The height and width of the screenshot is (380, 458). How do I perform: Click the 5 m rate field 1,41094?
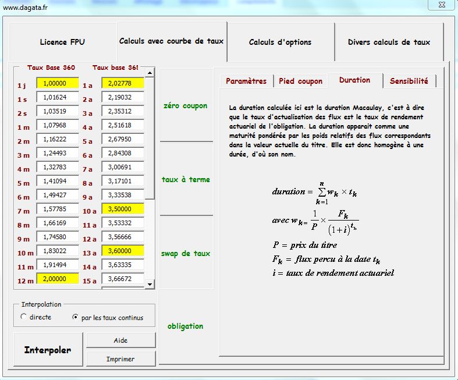(x=58, y=181)
